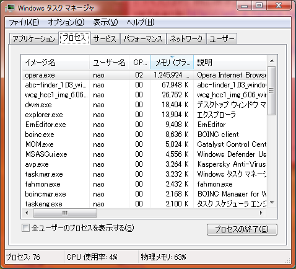Select the プロセス tab
Image resolution: width=296 pixels, height=269 pixels.
[x=74, y=38]
